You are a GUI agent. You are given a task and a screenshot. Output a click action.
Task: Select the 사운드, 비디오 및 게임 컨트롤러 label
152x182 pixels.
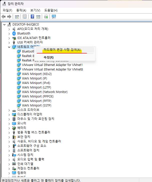click(x=39, y=141)
